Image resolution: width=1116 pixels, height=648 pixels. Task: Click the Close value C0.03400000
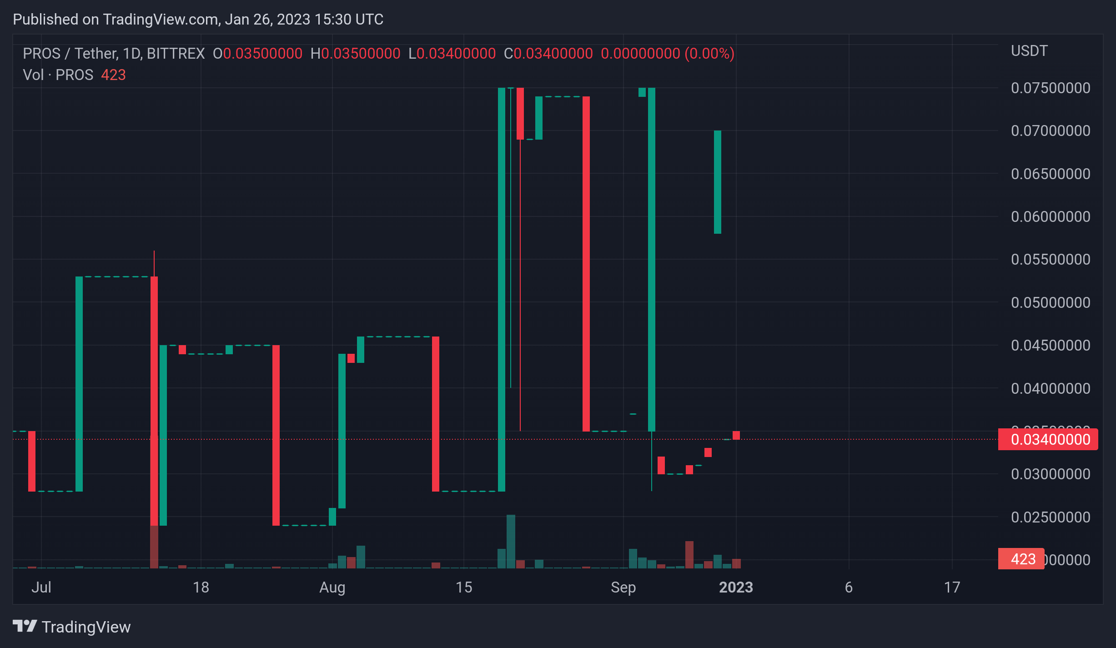click(548, 54)
